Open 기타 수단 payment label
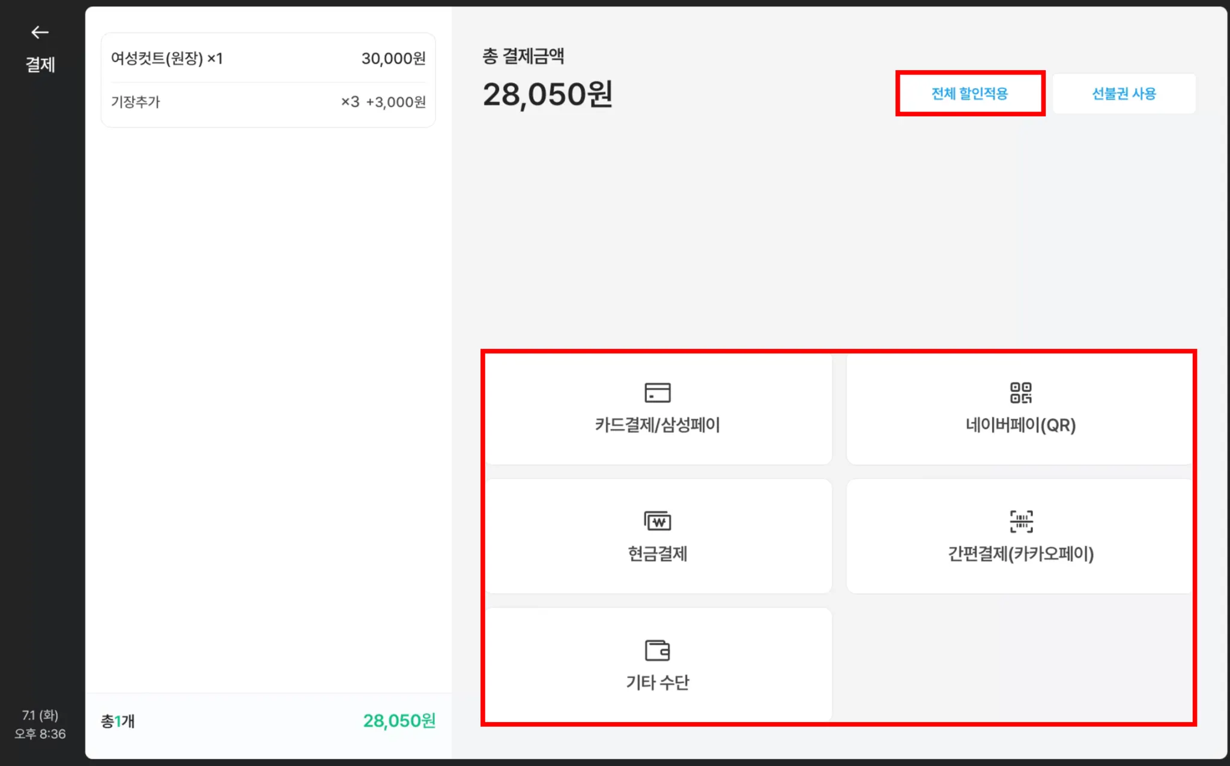 [657, 683]
